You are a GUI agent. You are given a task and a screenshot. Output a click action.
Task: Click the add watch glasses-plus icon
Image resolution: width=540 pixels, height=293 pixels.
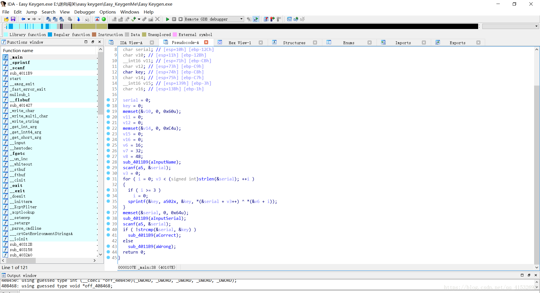(x=296, y=19)
